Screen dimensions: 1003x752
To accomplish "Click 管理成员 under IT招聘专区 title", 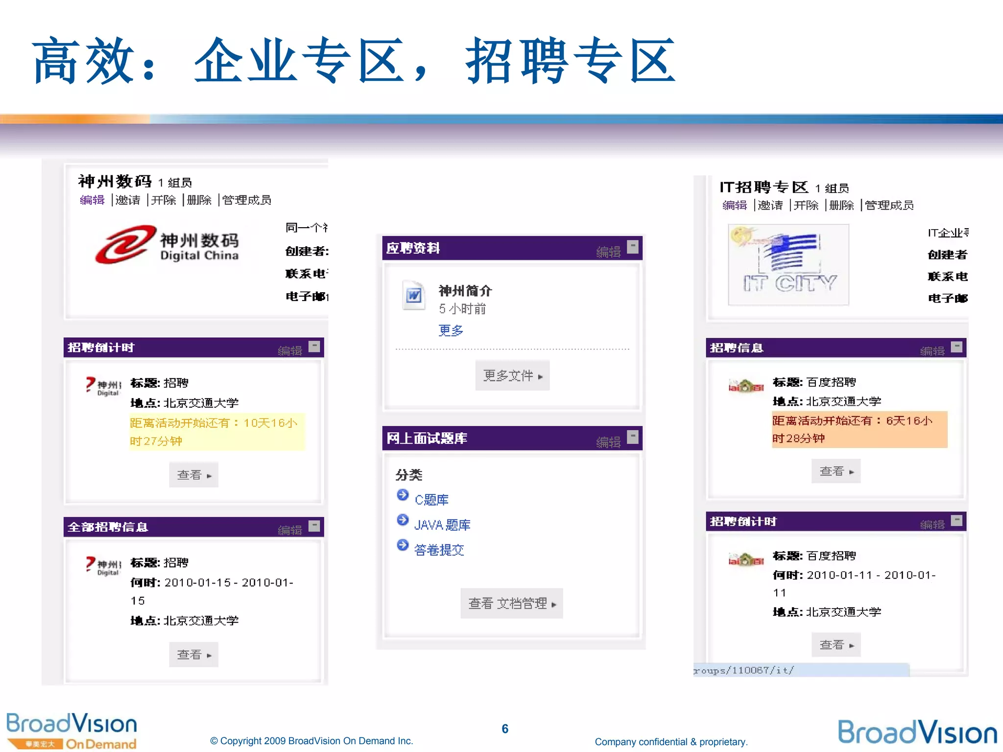I will [x=889, y=205].
